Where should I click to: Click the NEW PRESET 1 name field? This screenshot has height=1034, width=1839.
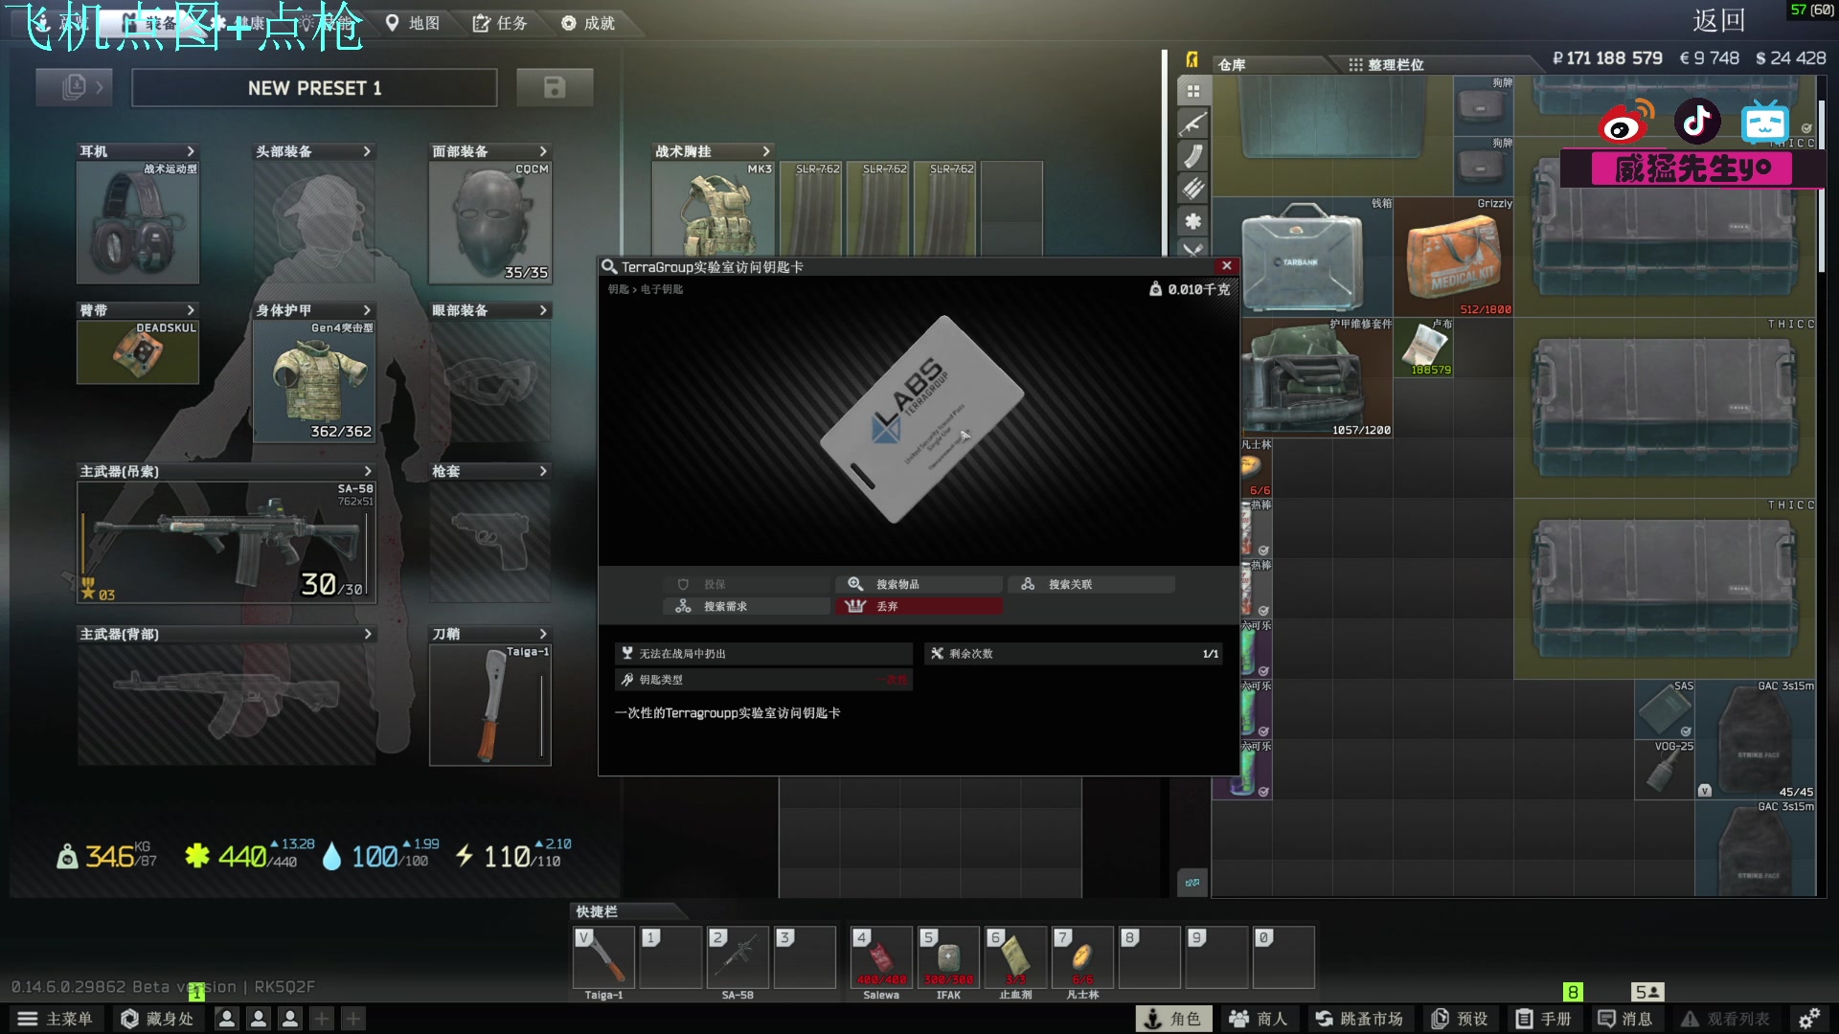(314, 87)
